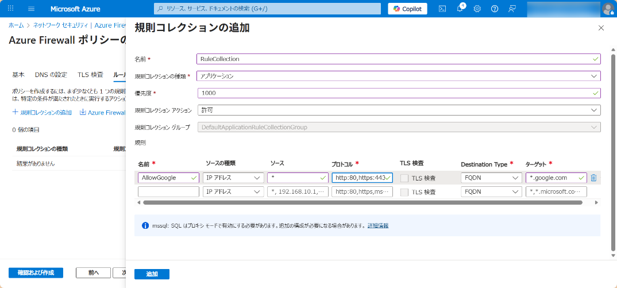The height and width of the screenshot is (288, 617).
Task: Open the 規則コレクション アクション dropdown
Action: tap(398, 110)
